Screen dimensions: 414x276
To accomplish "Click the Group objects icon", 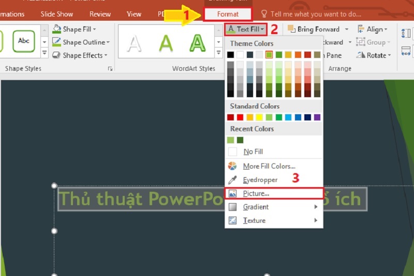I will pos(360,42).
